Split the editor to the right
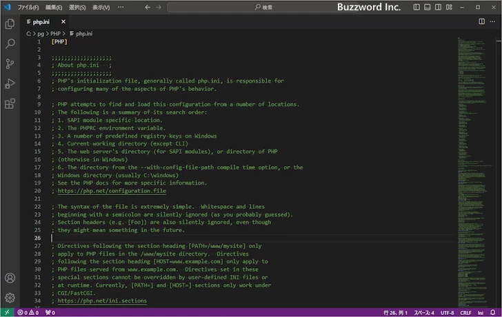Screen dimensions: 502x317 pyautogui.click(x=481, y=21)
